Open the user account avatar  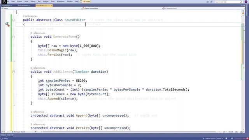pos(246,2)
